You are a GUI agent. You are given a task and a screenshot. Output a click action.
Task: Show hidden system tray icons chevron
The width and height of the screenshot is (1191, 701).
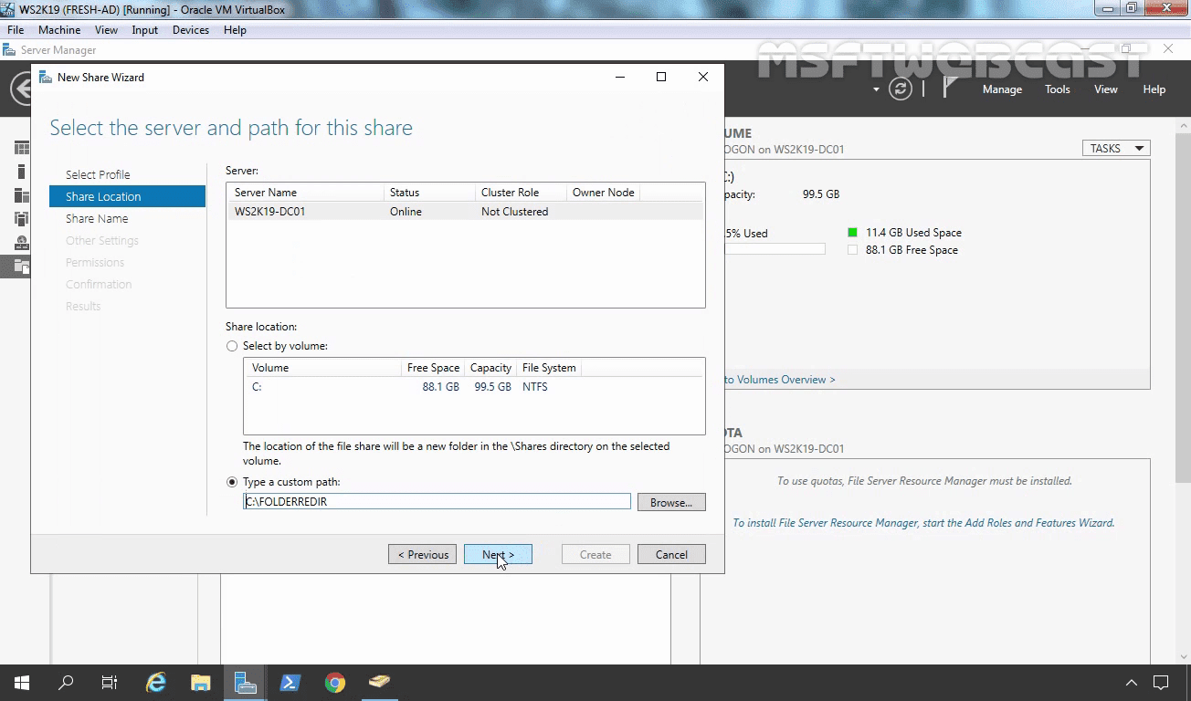1131,683
